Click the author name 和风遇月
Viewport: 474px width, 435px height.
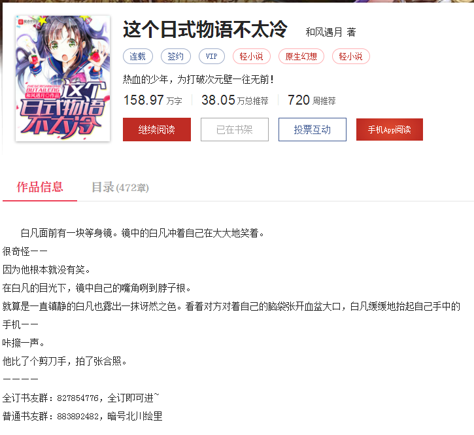pos(324,32)
